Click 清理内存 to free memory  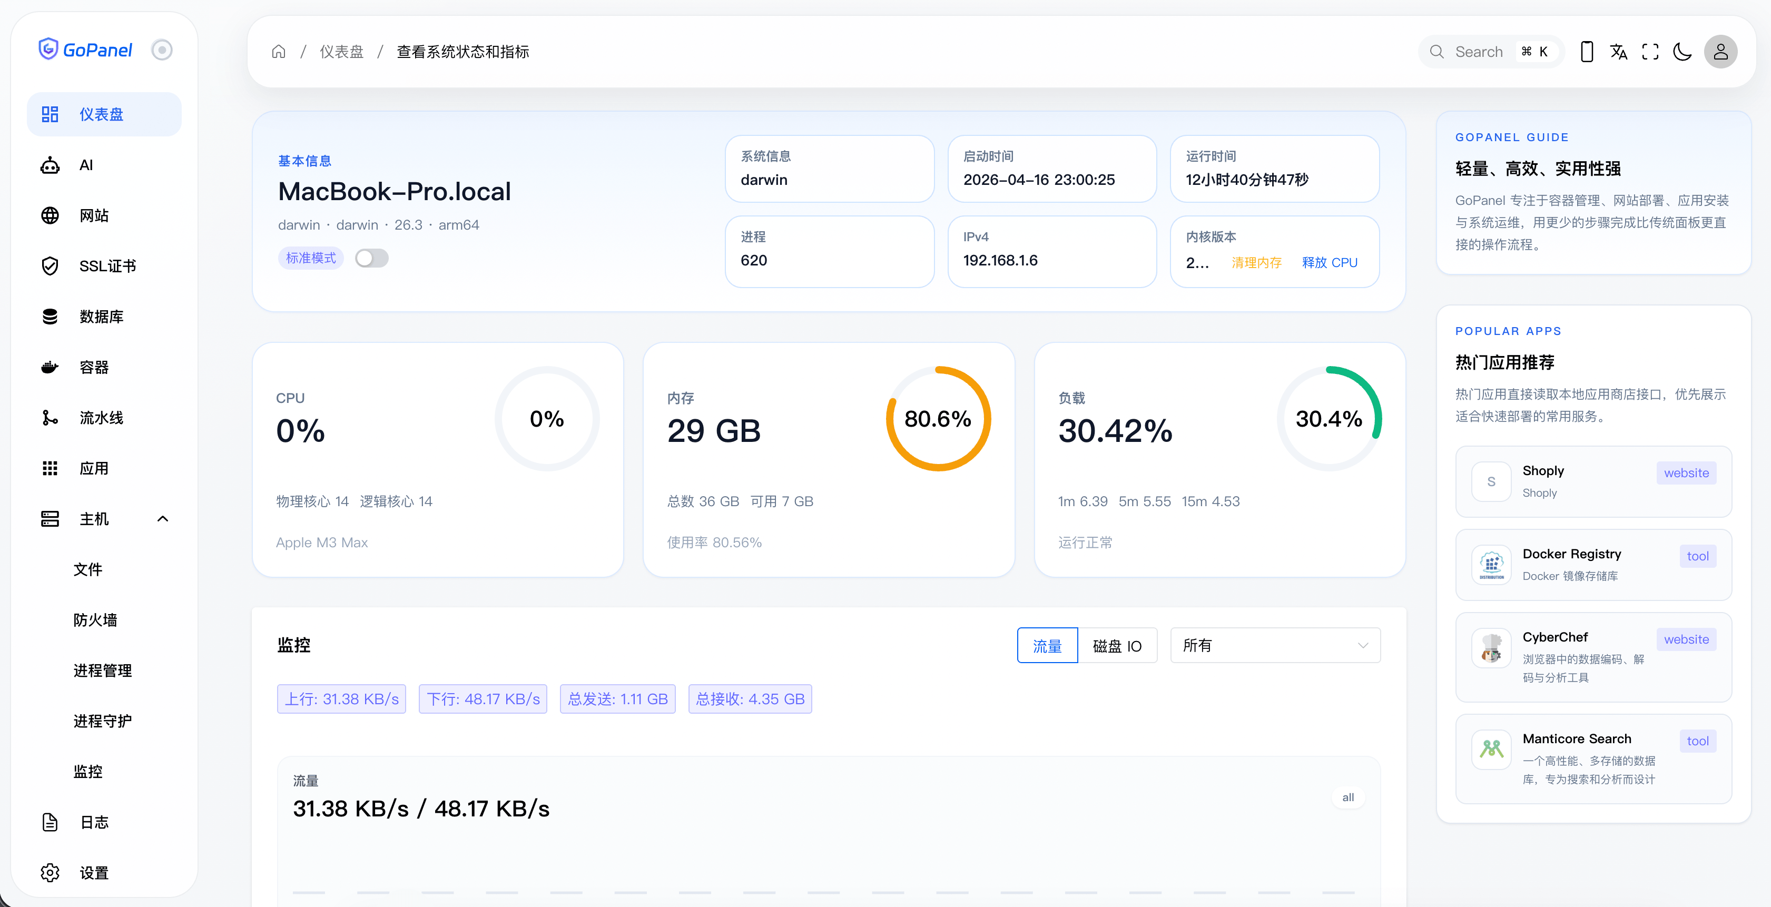[1256, 262]
